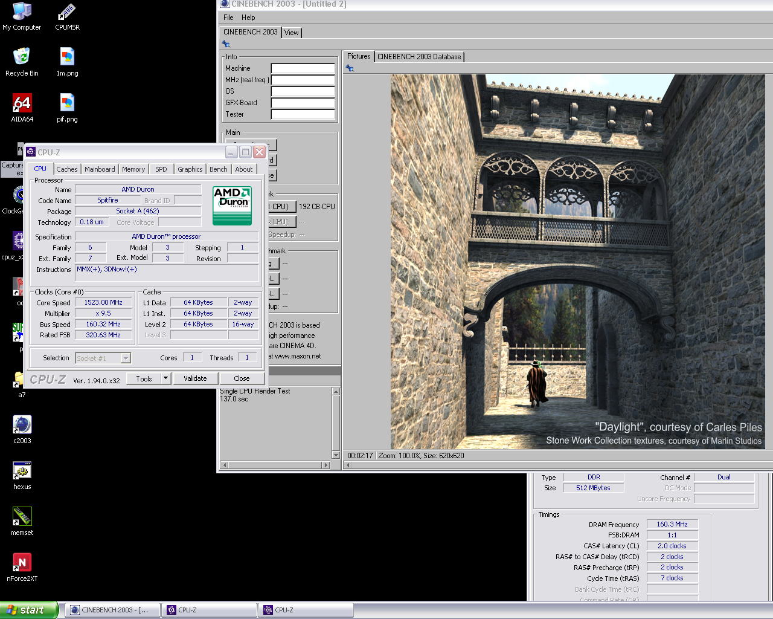This screenshot has width=773, height=619.
Task: Click the x 9.5 Multiplier value
Action: click(103, 313)
